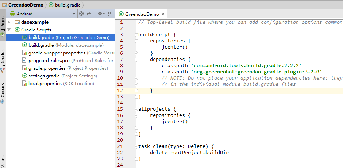Click the Scroll from Source target icon

click(x=81, y=14)
